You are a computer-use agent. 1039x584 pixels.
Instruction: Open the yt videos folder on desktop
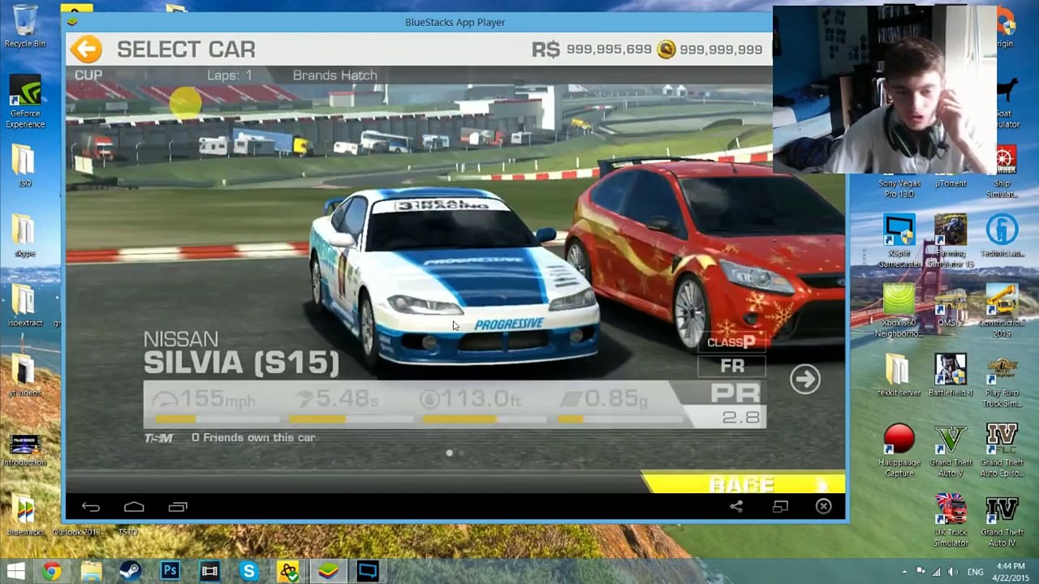tap(24, 375)
